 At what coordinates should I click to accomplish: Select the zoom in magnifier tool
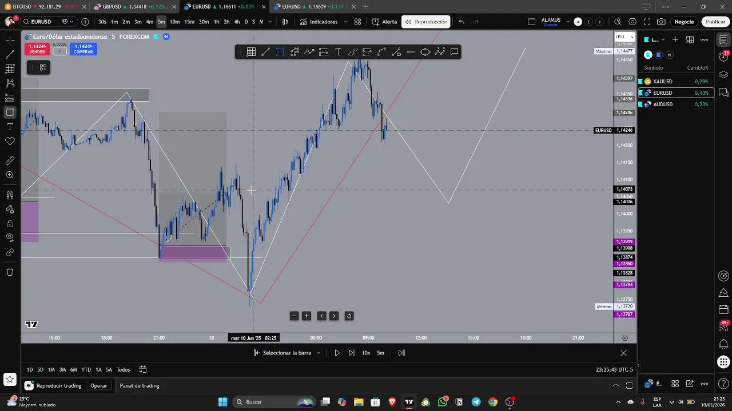tap(10, 175)
